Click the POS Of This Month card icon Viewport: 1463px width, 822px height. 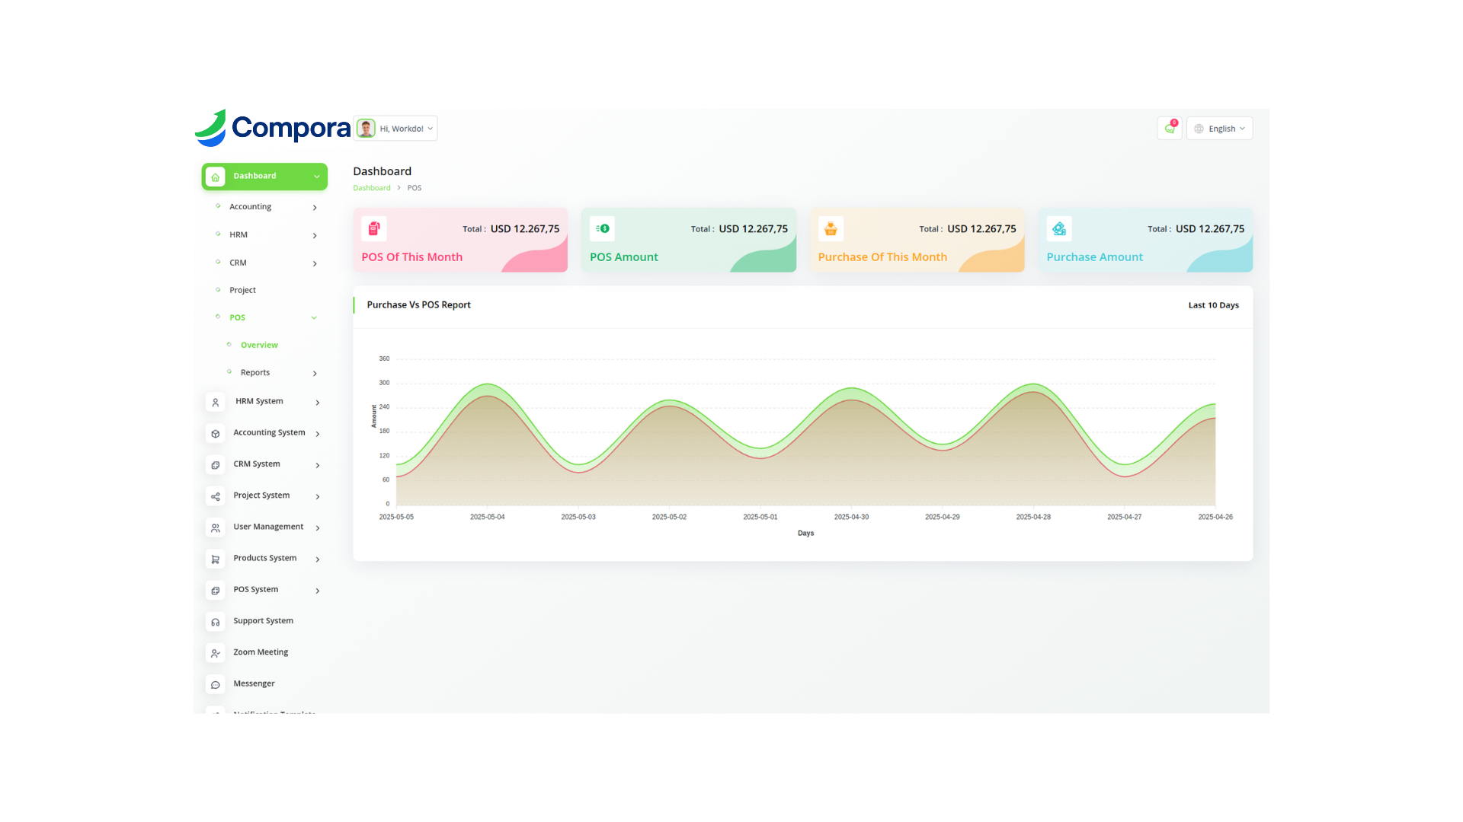(374, 228)
